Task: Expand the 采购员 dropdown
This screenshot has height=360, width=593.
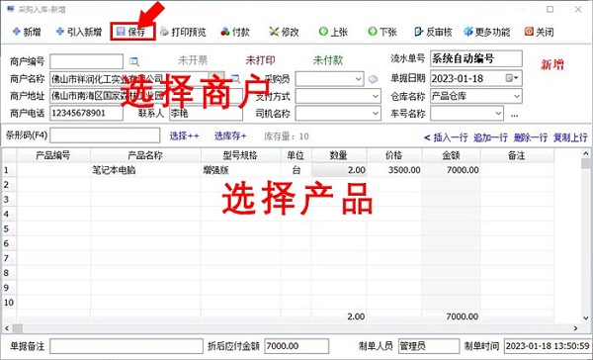Action: click(359, 79)
